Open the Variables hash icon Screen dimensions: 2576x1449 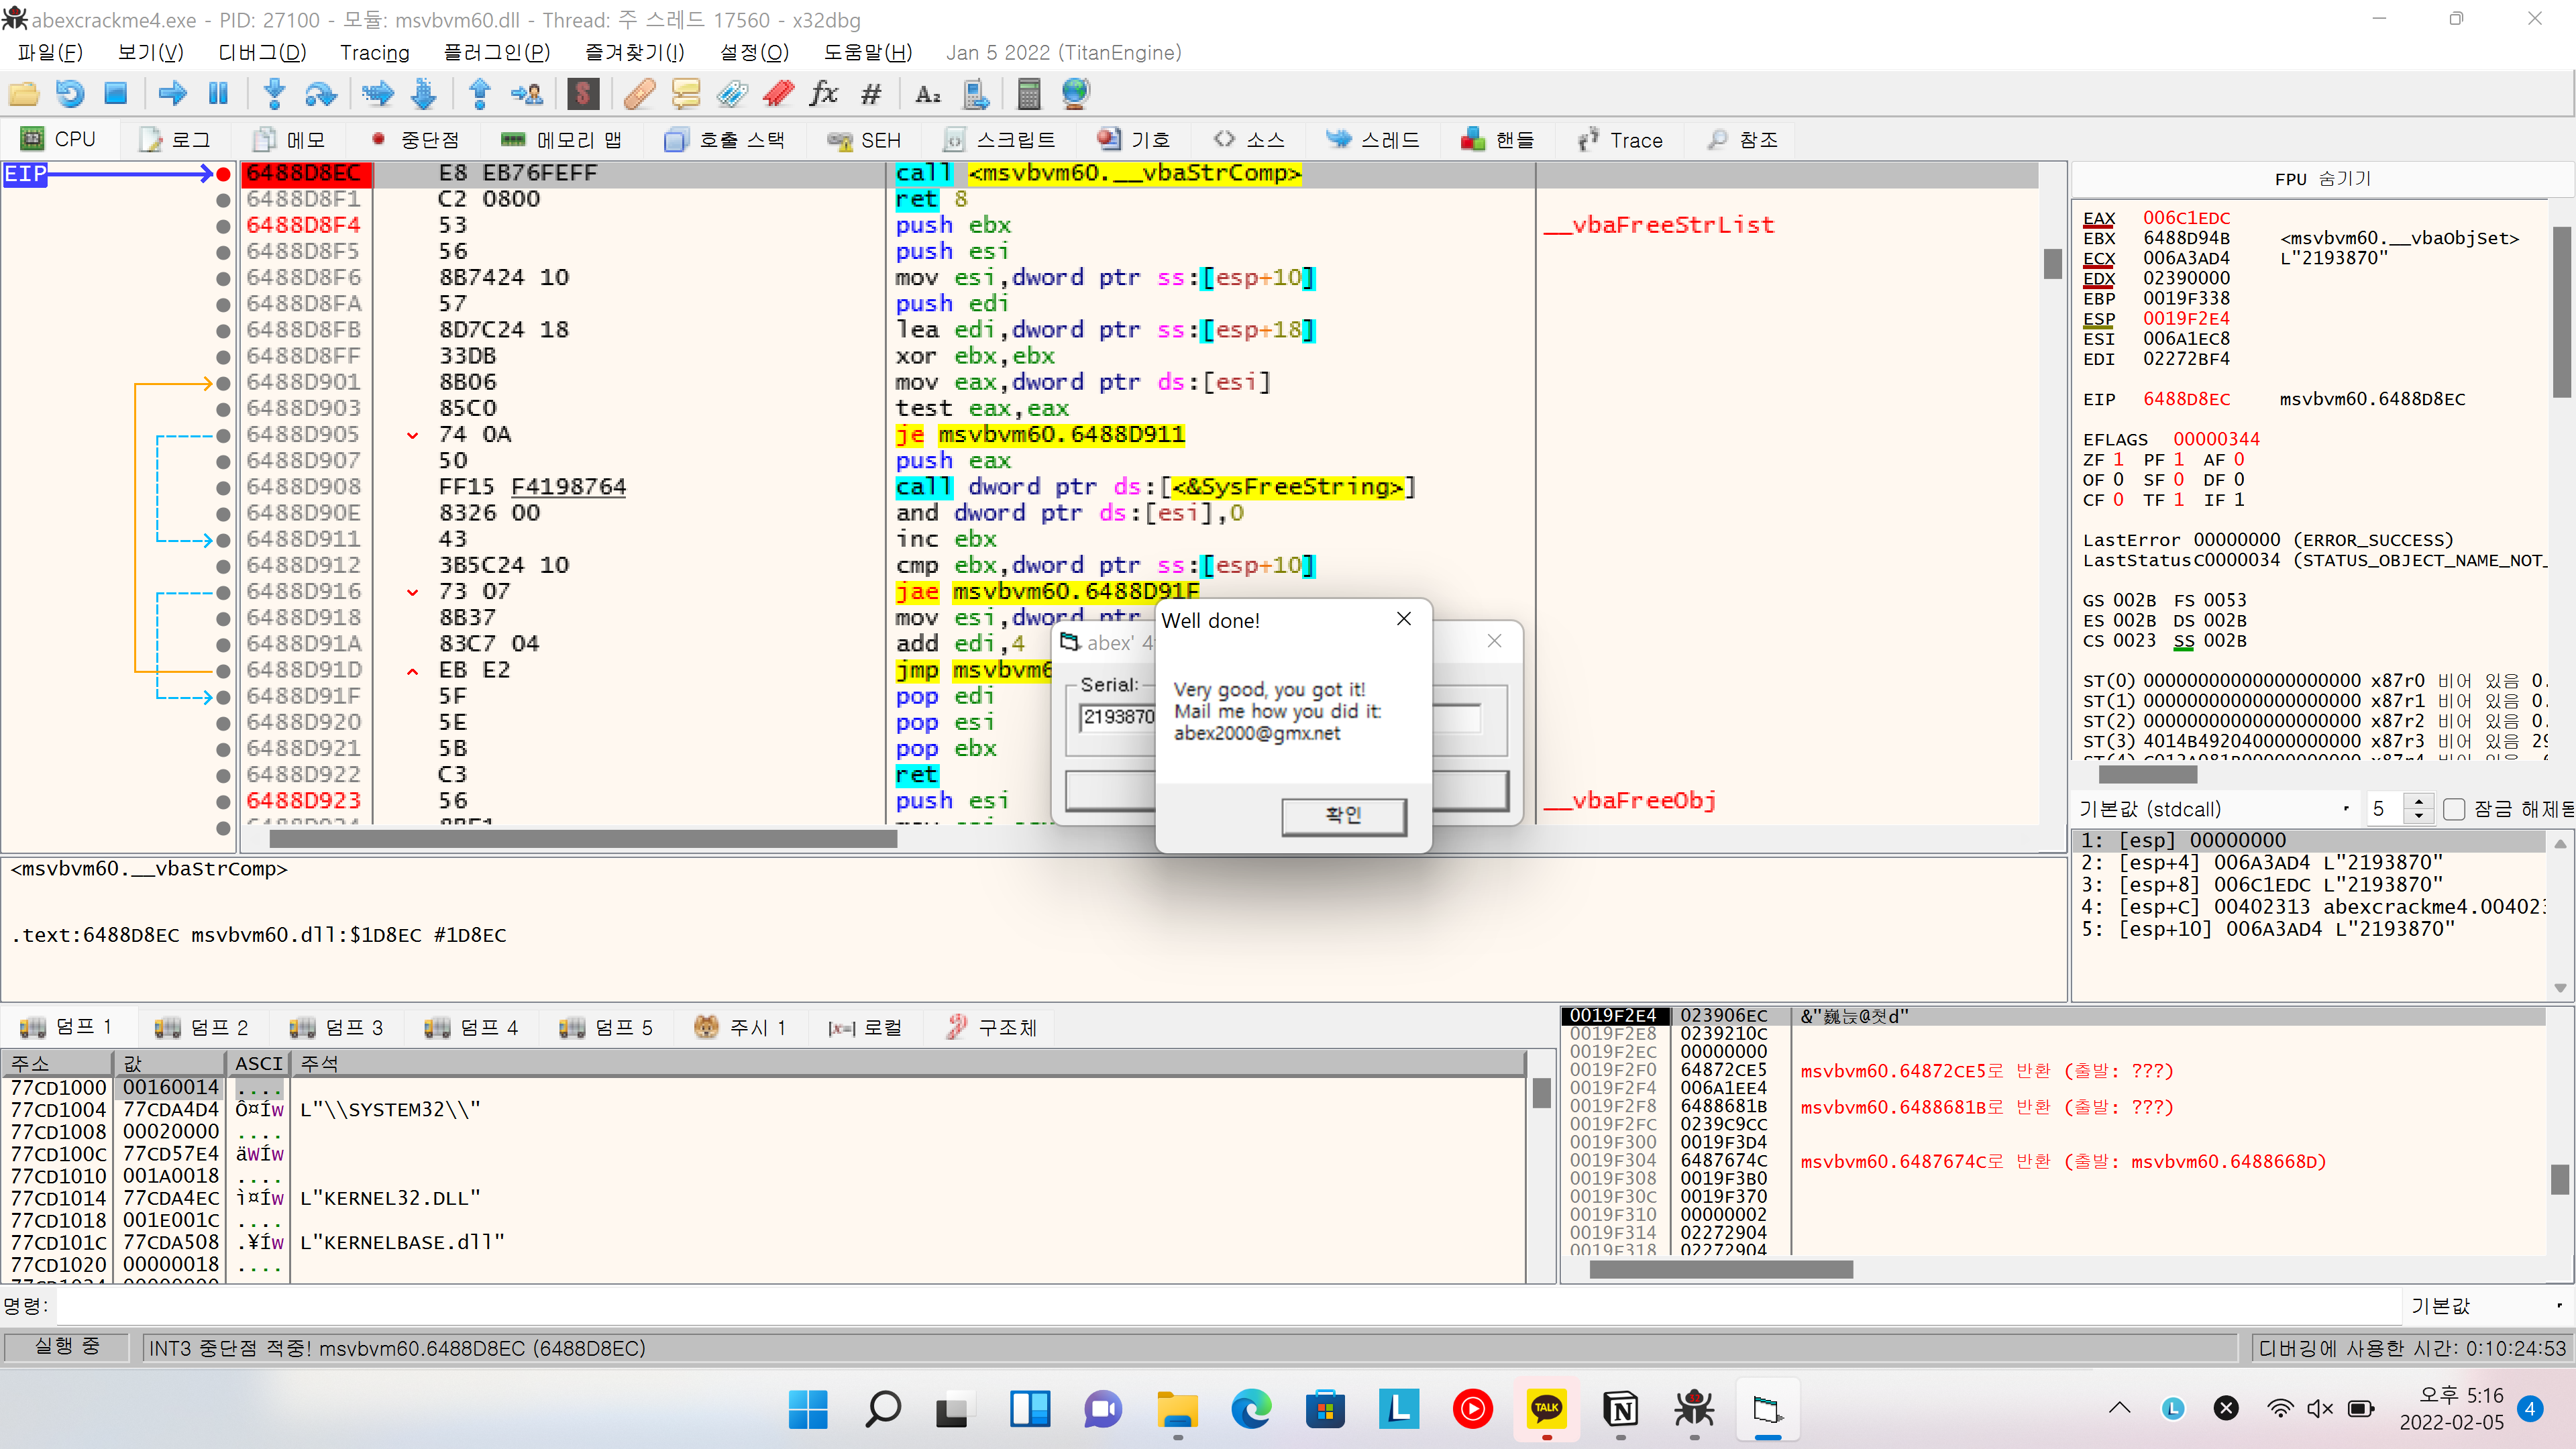871,94
